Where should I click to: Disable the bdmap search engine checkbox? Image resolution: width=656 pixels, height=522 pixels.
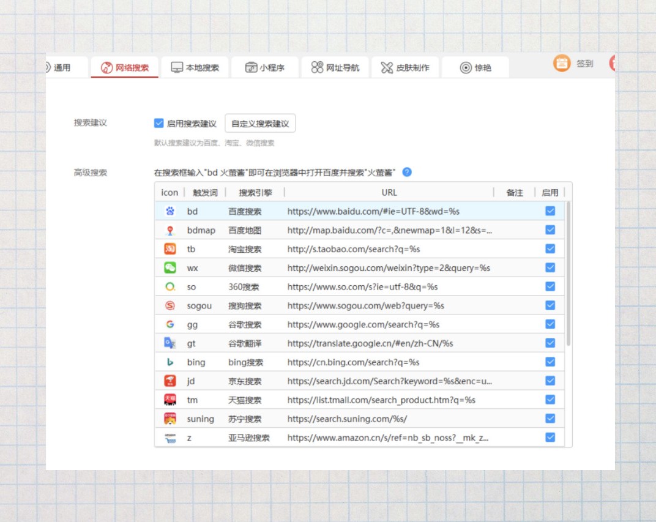[x=550, y=230]
